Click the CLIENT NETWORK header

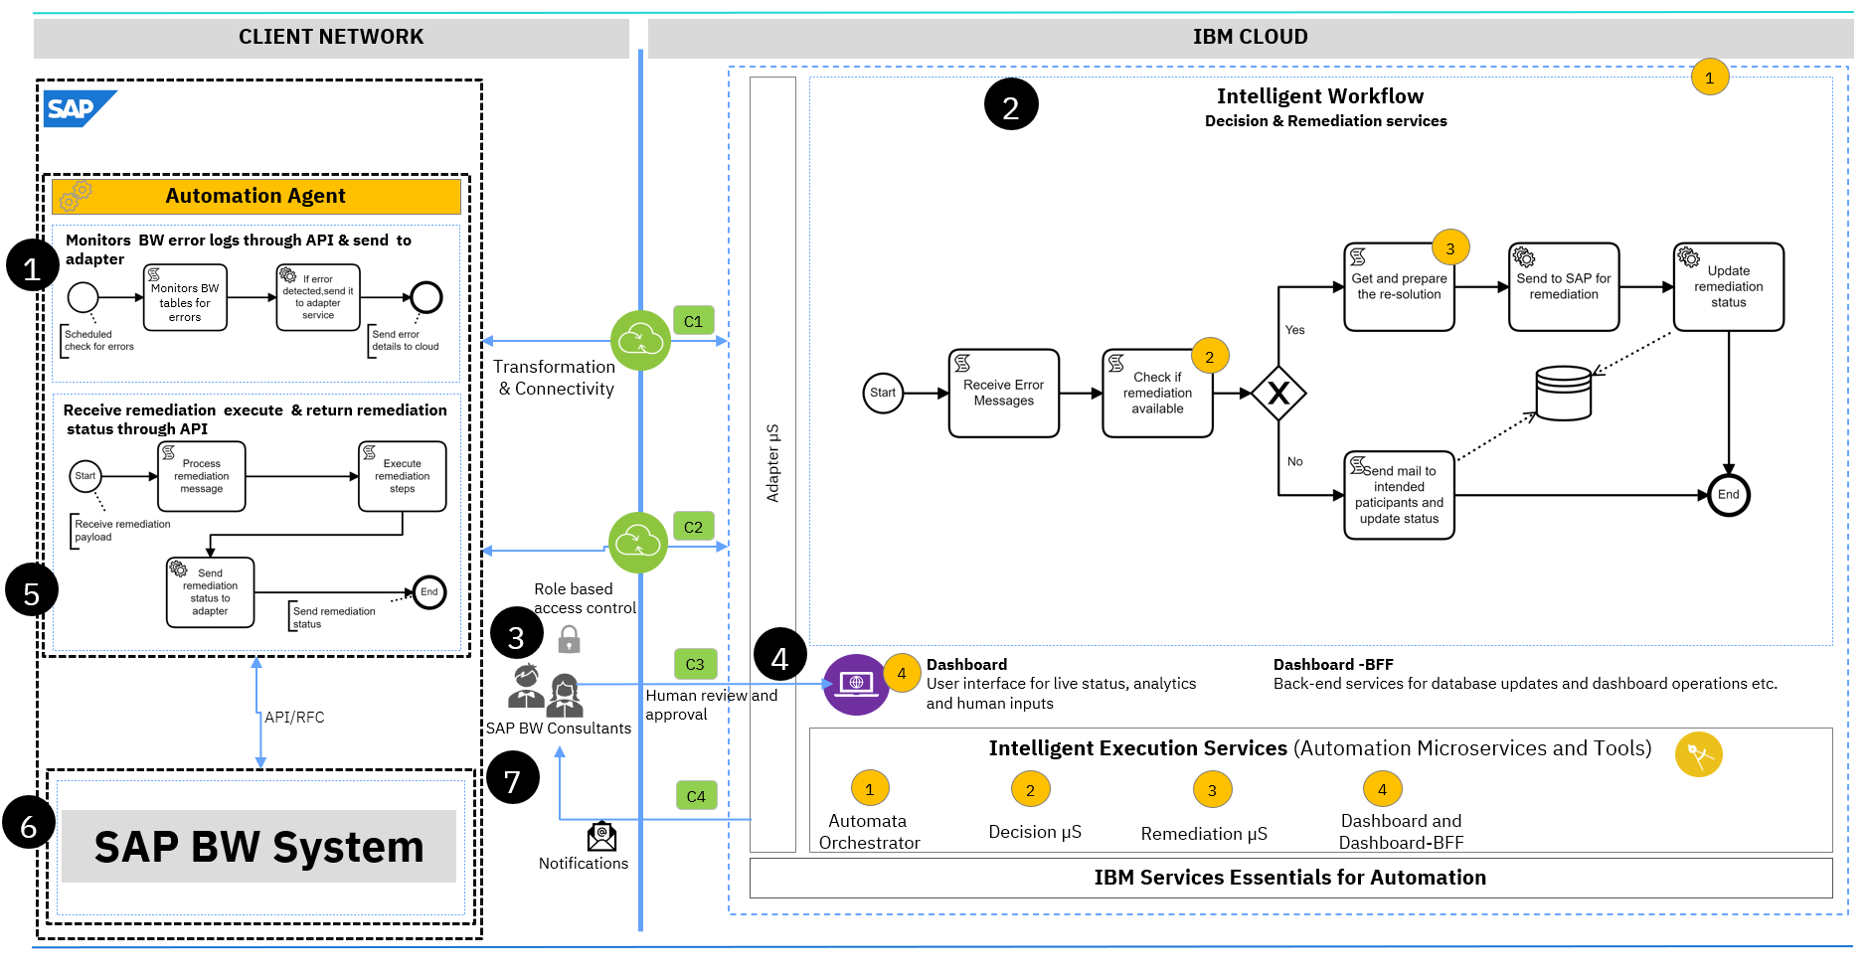pyautogui.click(x=331, y=38)
